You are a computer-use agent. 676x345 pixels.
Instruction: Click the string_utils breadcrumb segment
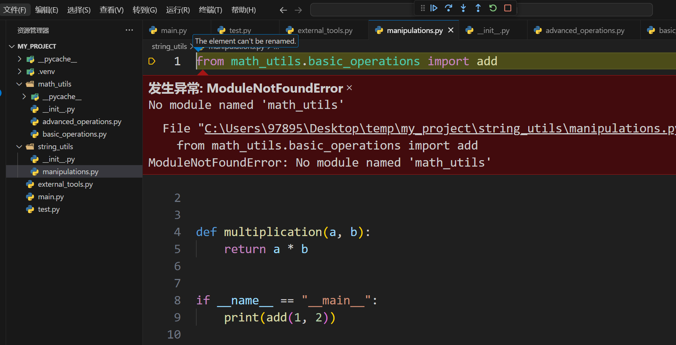pyautogui.click(x=169, y=46)
